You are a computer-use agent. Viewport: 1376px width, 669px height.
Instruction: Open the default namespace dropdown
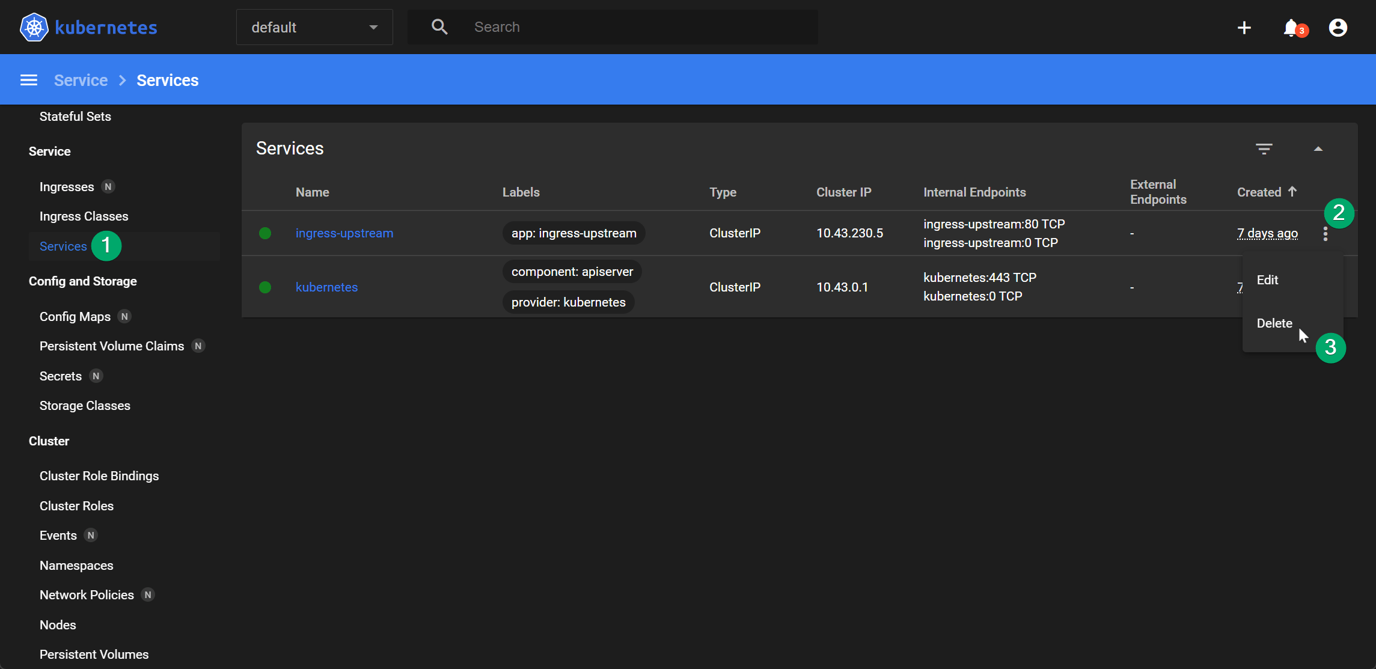pos(314,27)
